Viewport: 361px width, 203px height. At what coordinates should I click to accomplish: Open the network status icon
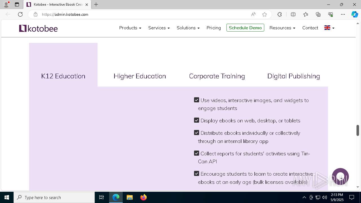318,197
